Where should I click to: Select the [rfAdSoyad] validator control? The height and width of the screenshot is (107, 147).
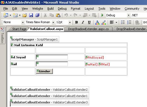tap(95, 57)
